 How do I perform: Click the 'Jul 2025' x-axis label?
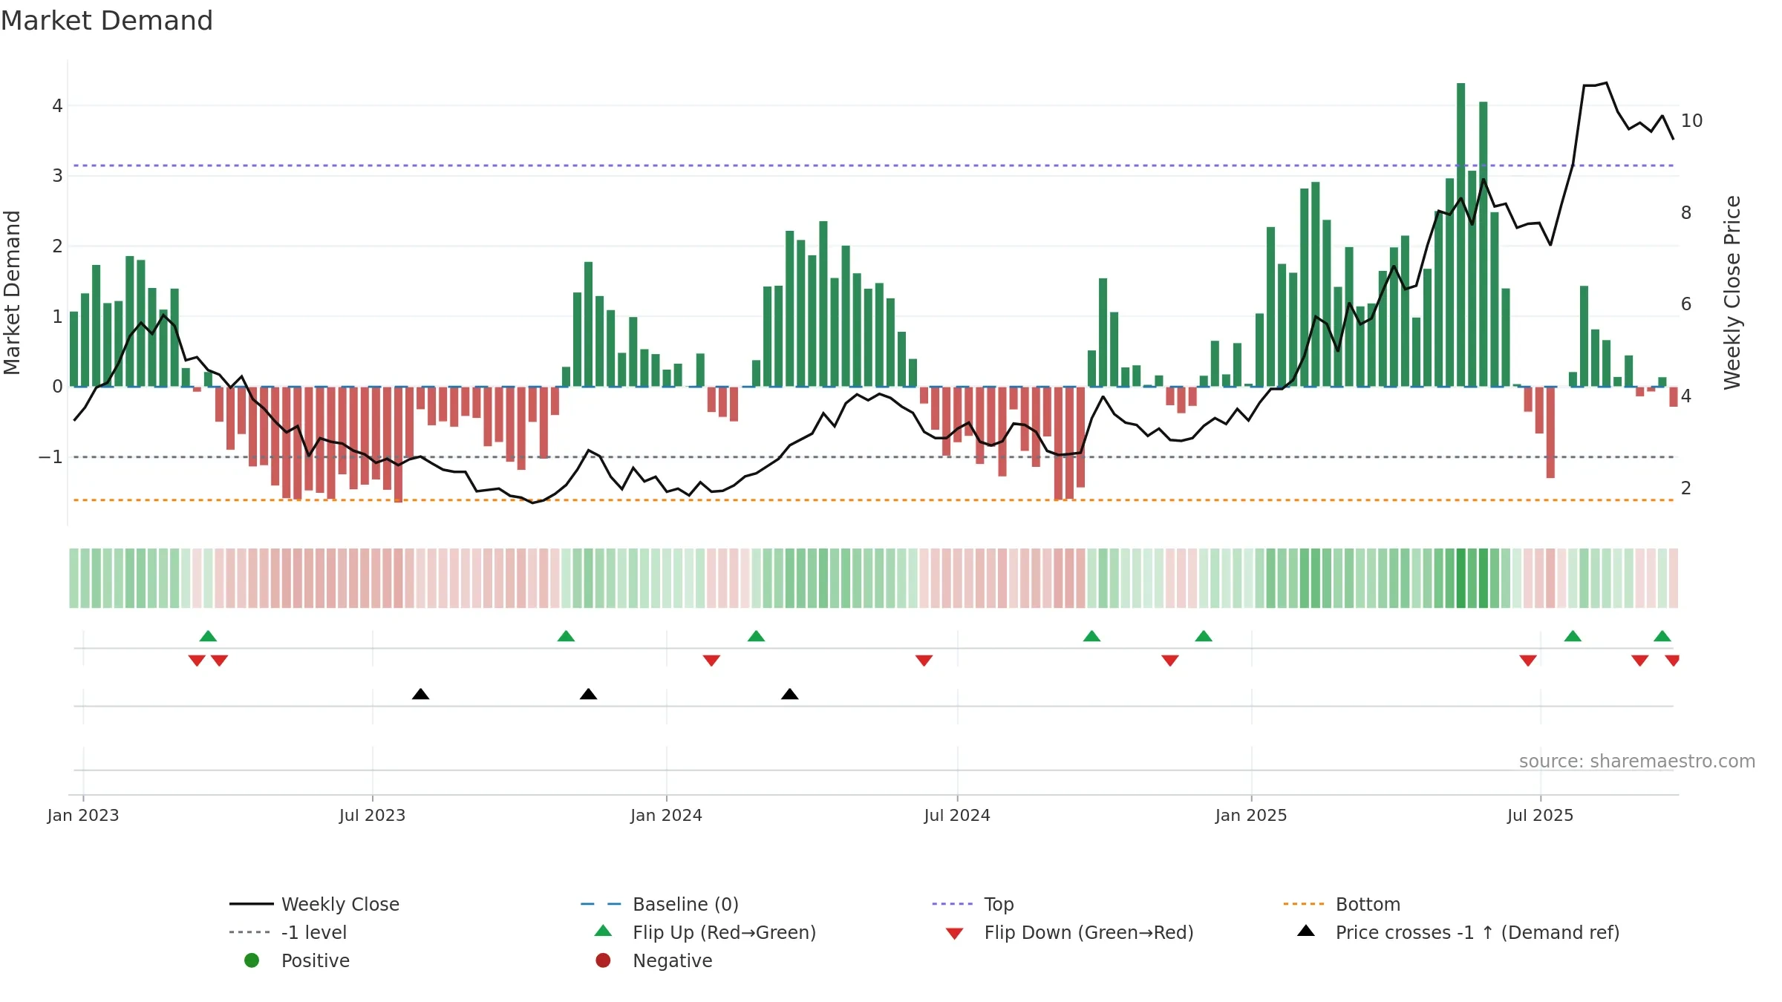(x=1541, y=815)
